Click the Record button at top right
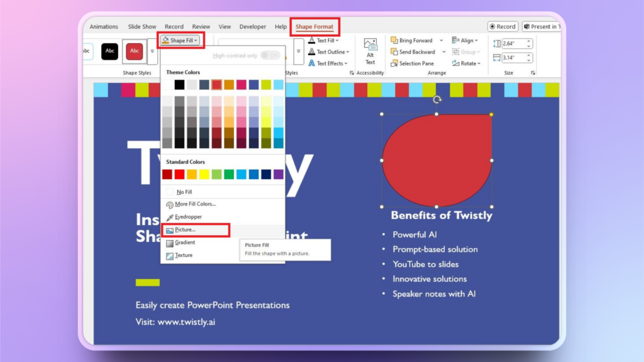This screenshot has height=362, width=644. (x=502, y=27)
